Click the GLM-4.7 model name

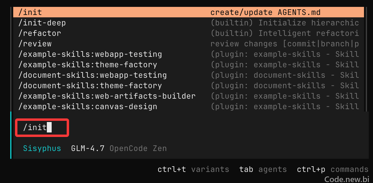tap(88, 148)
